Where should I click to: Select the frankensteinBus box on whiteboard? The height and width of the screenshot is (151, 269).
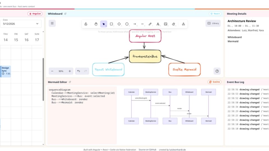145,56
